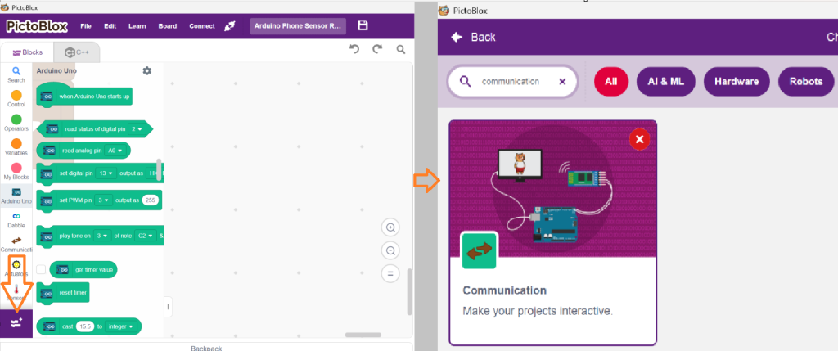Click the extension search field containing communication
The height and width of the screenshot is (351, 838).
pyautogui.click(x=512, y=81)
